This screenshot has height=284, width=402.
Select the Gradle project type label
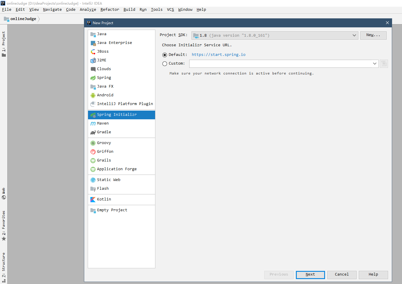pyautogui.click(x=104, y=132)
